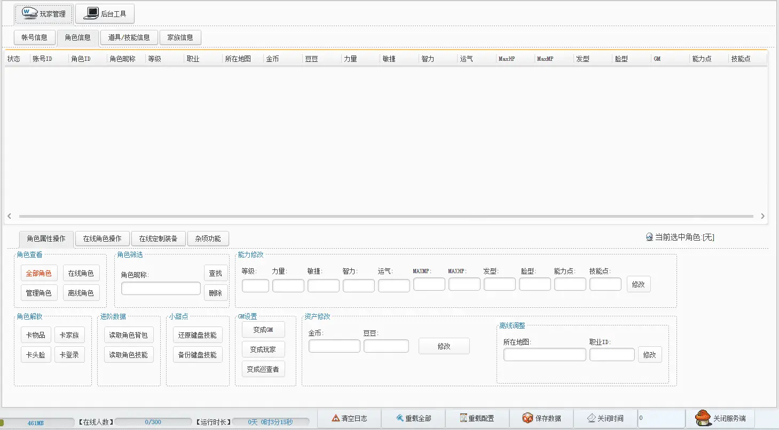Show all characters with 全部角色
The width and height of the screenshot is (779, 430).
(38, 274)
